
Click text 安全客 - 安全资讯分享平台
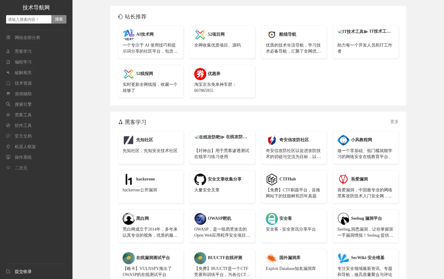291,229
